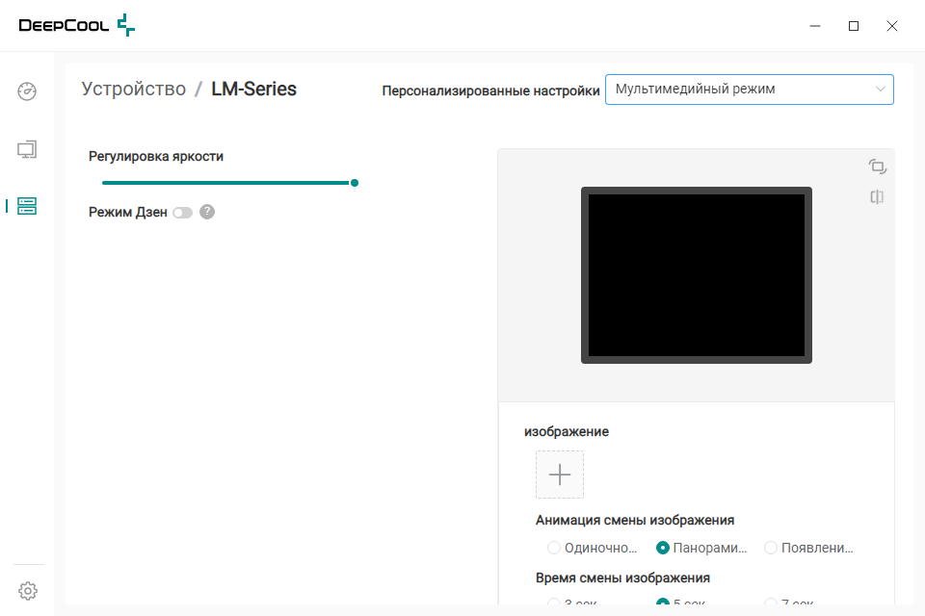Screen dimensions: 925x616
Task: Click the Персонализированные настройки label
Action: tap(490, 90)
